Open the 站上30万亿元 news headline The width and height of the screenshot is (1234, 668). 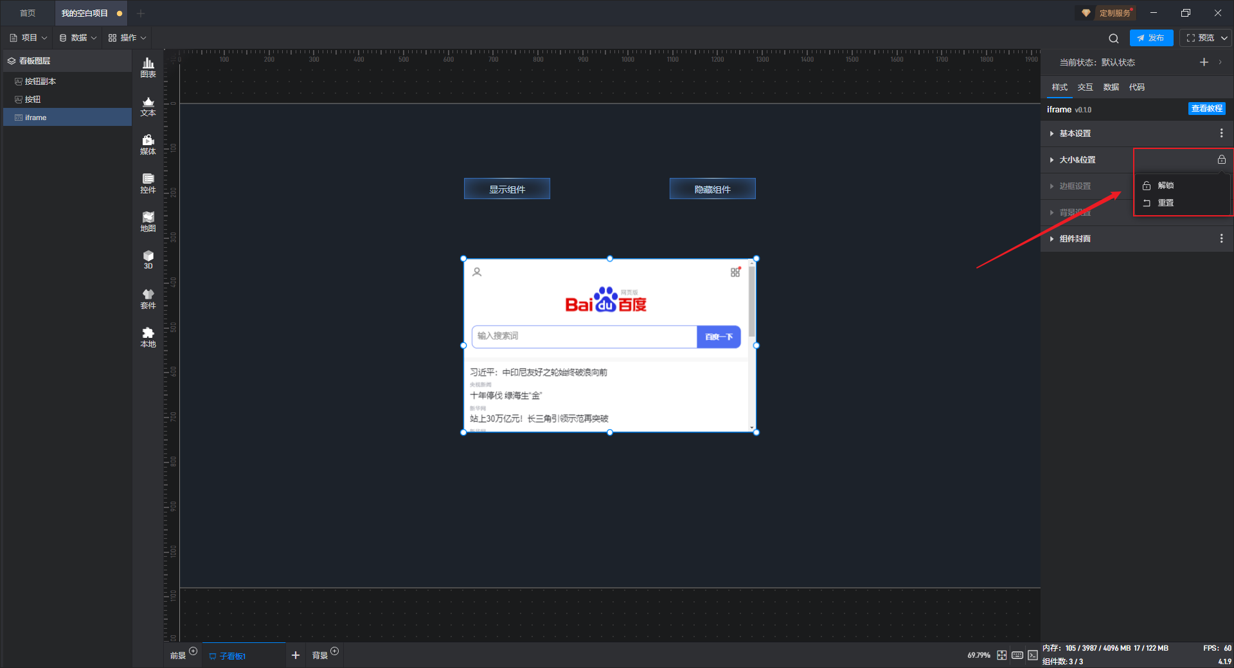[x=539, y=419]
